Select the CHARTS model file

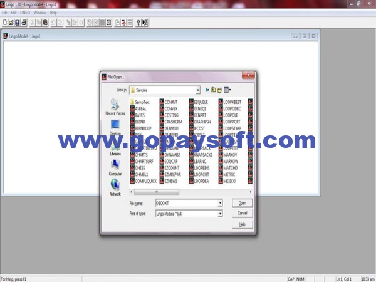pyautogui.click(x=139, y=155)
